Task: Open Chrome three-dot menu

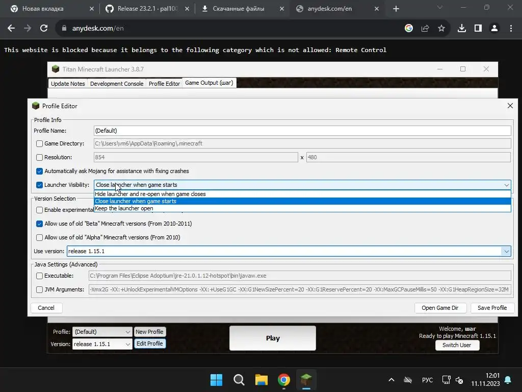Action: point(511,29)
